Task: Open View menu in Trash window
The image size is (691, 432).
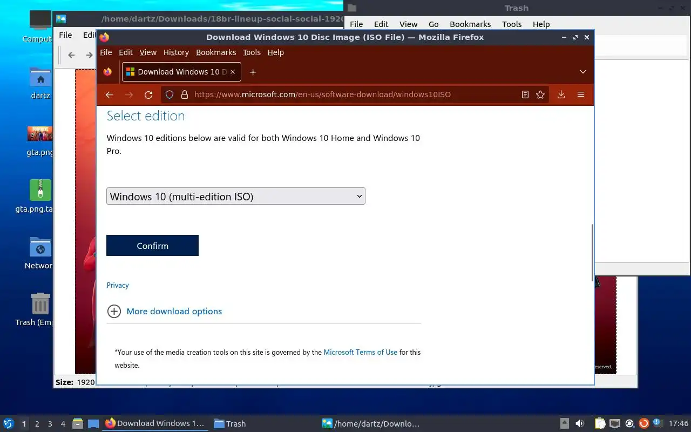Action: pos(408,24)
